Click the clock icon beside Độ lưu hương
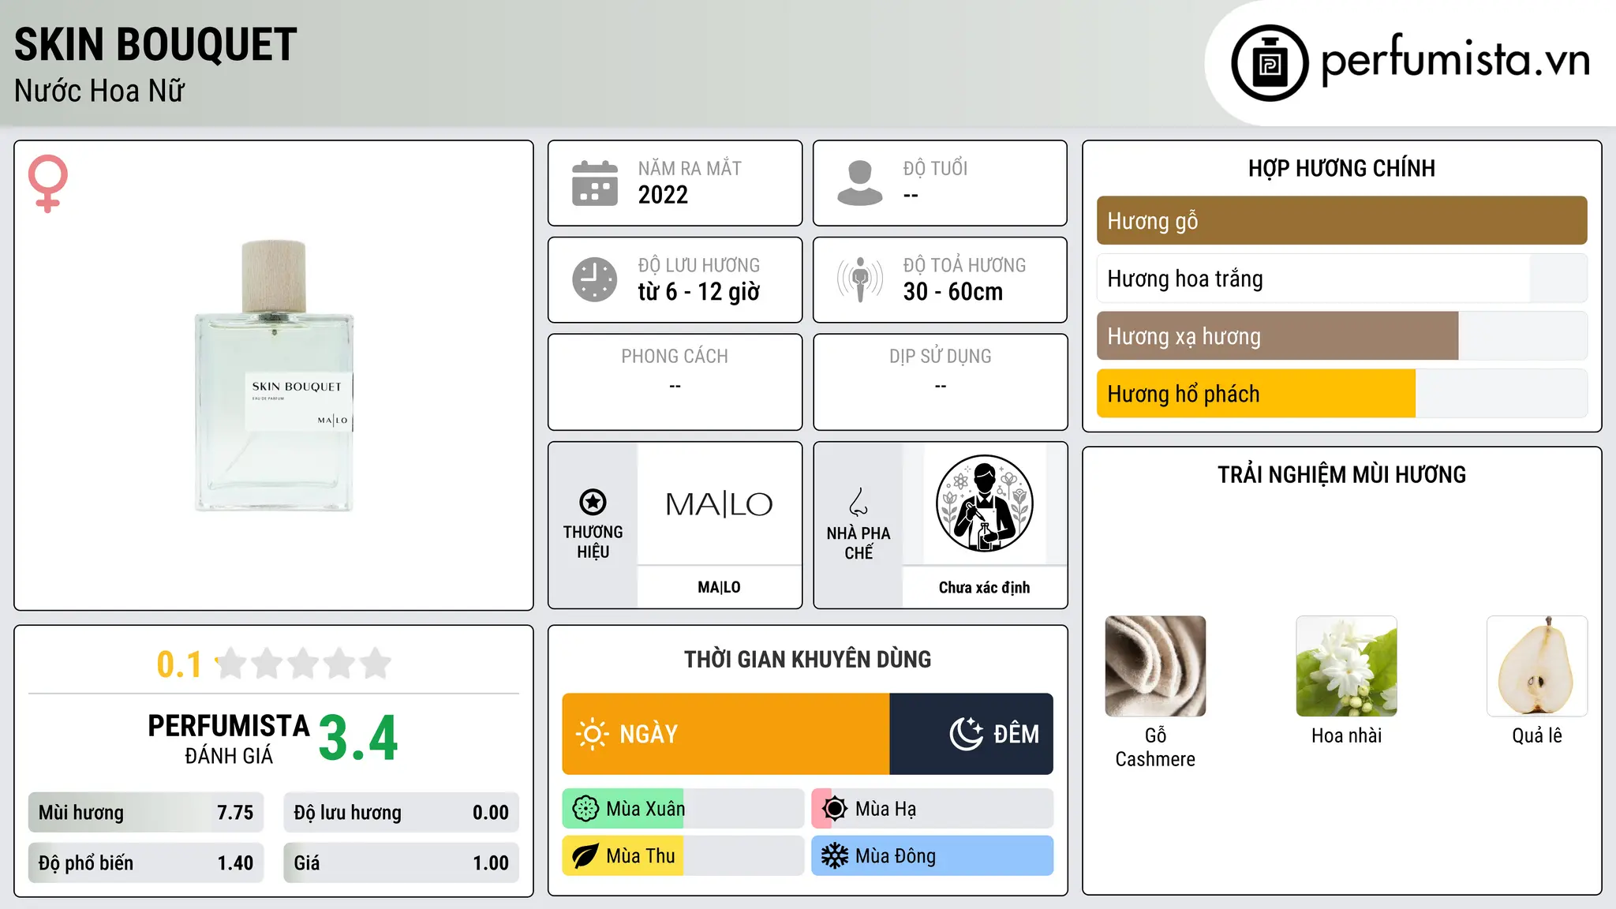 tap(595, 279)
